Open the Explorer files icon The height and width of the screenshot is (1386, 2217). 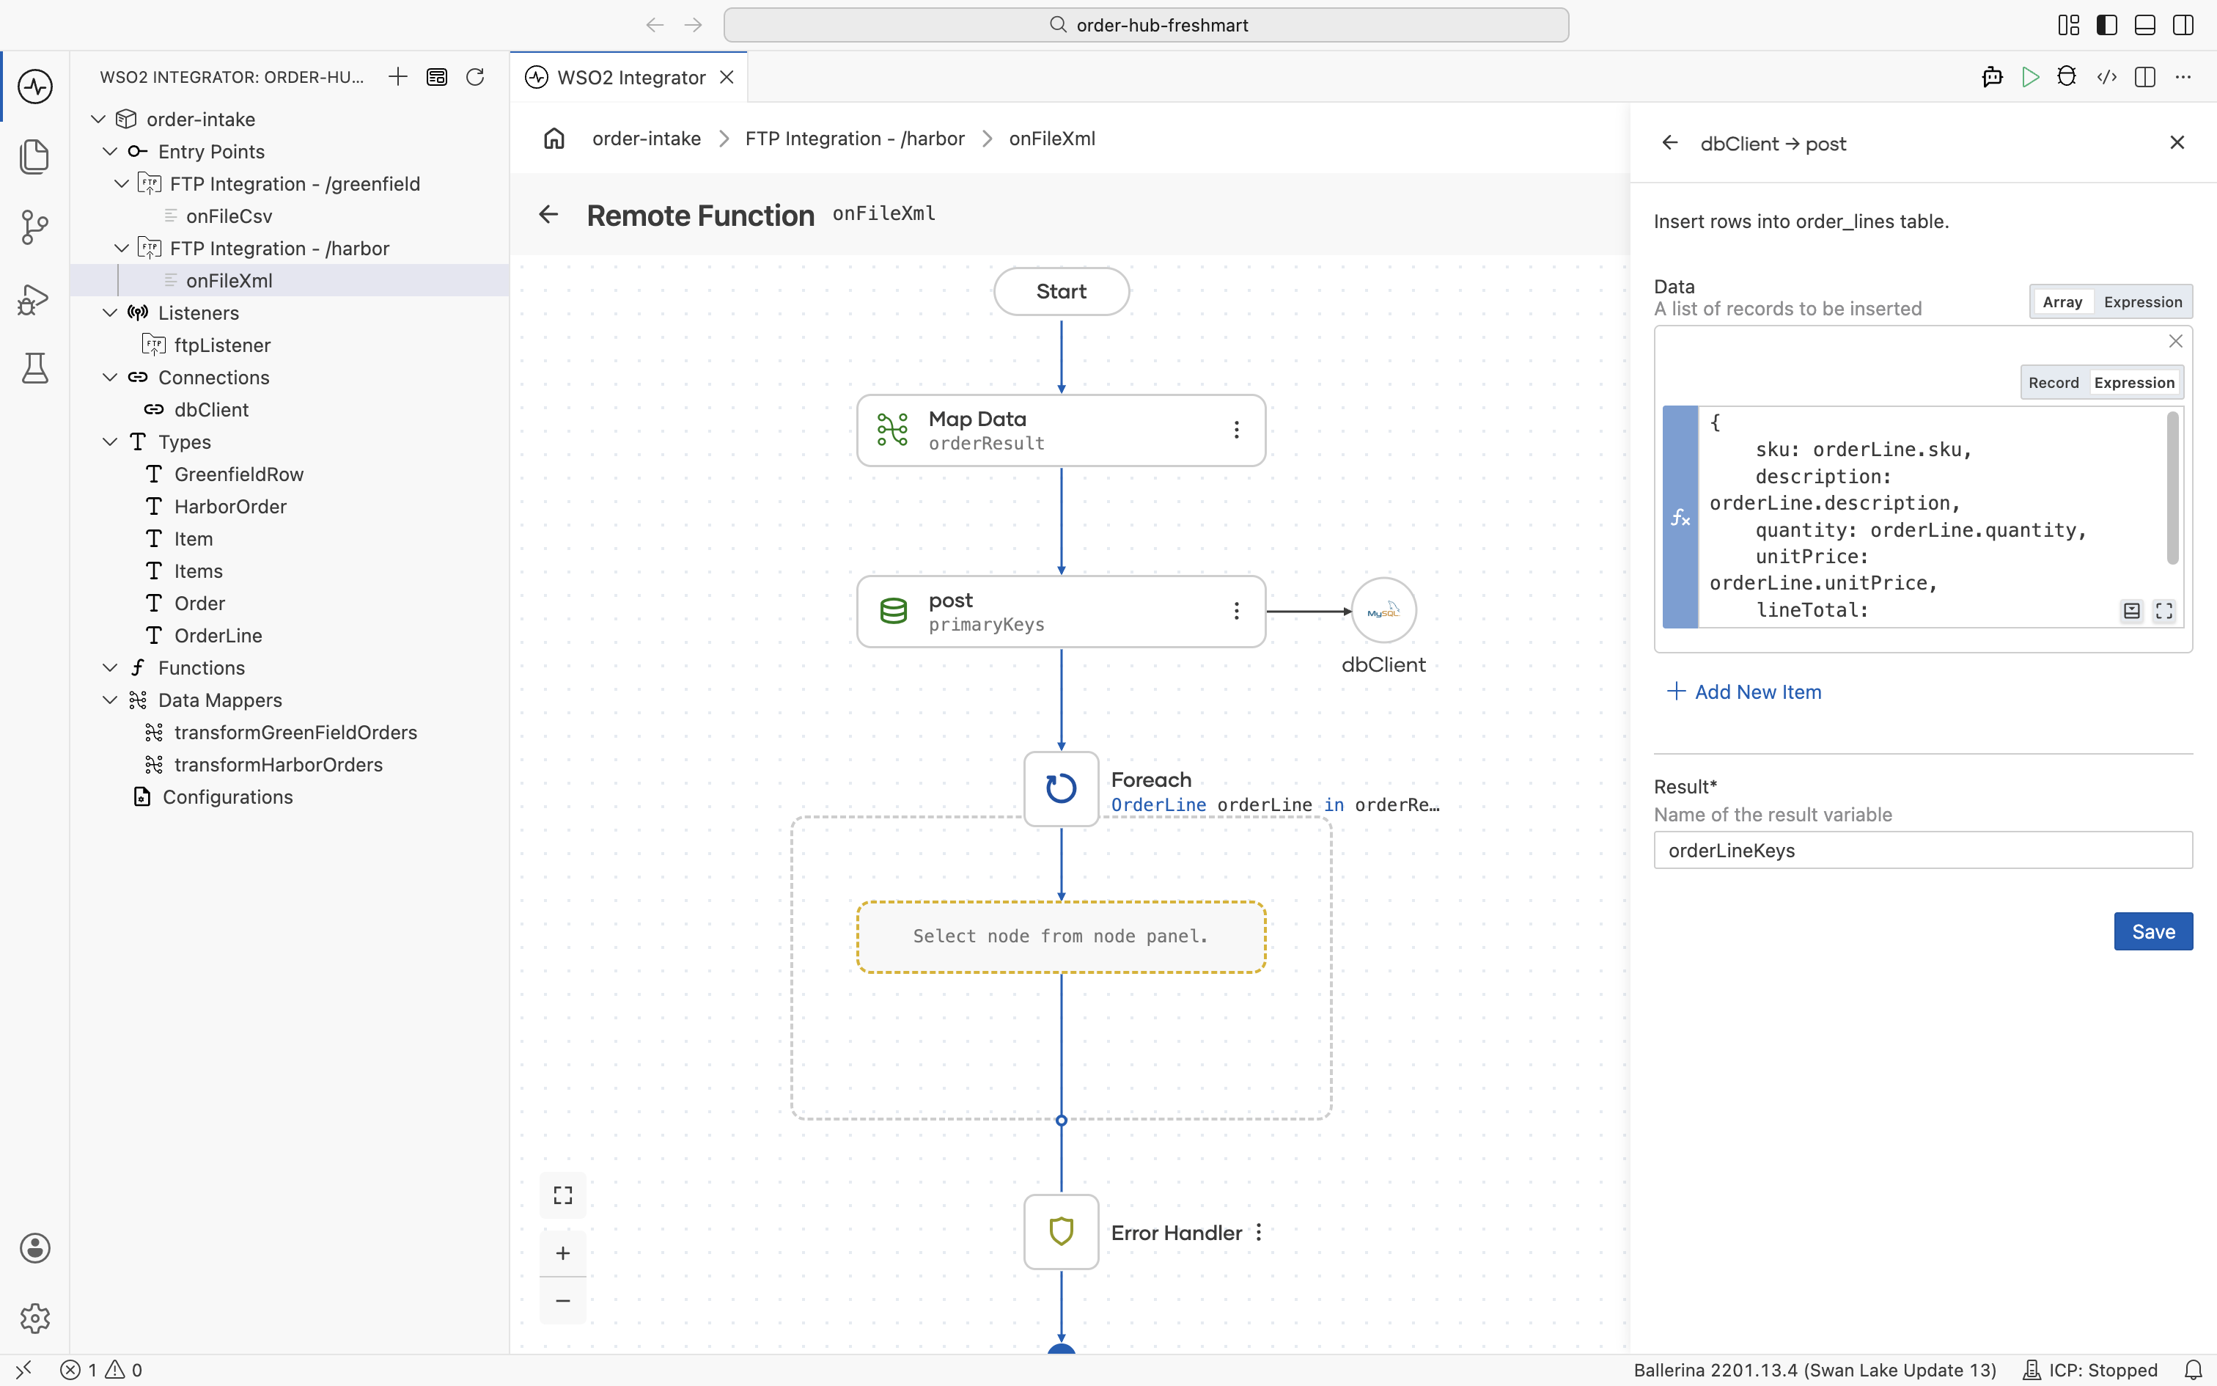click(x=34, y=157)
